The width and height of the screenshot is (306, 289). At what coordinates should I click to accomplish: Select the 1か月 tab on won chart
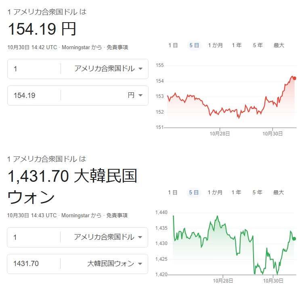click(x=215, y=193)
